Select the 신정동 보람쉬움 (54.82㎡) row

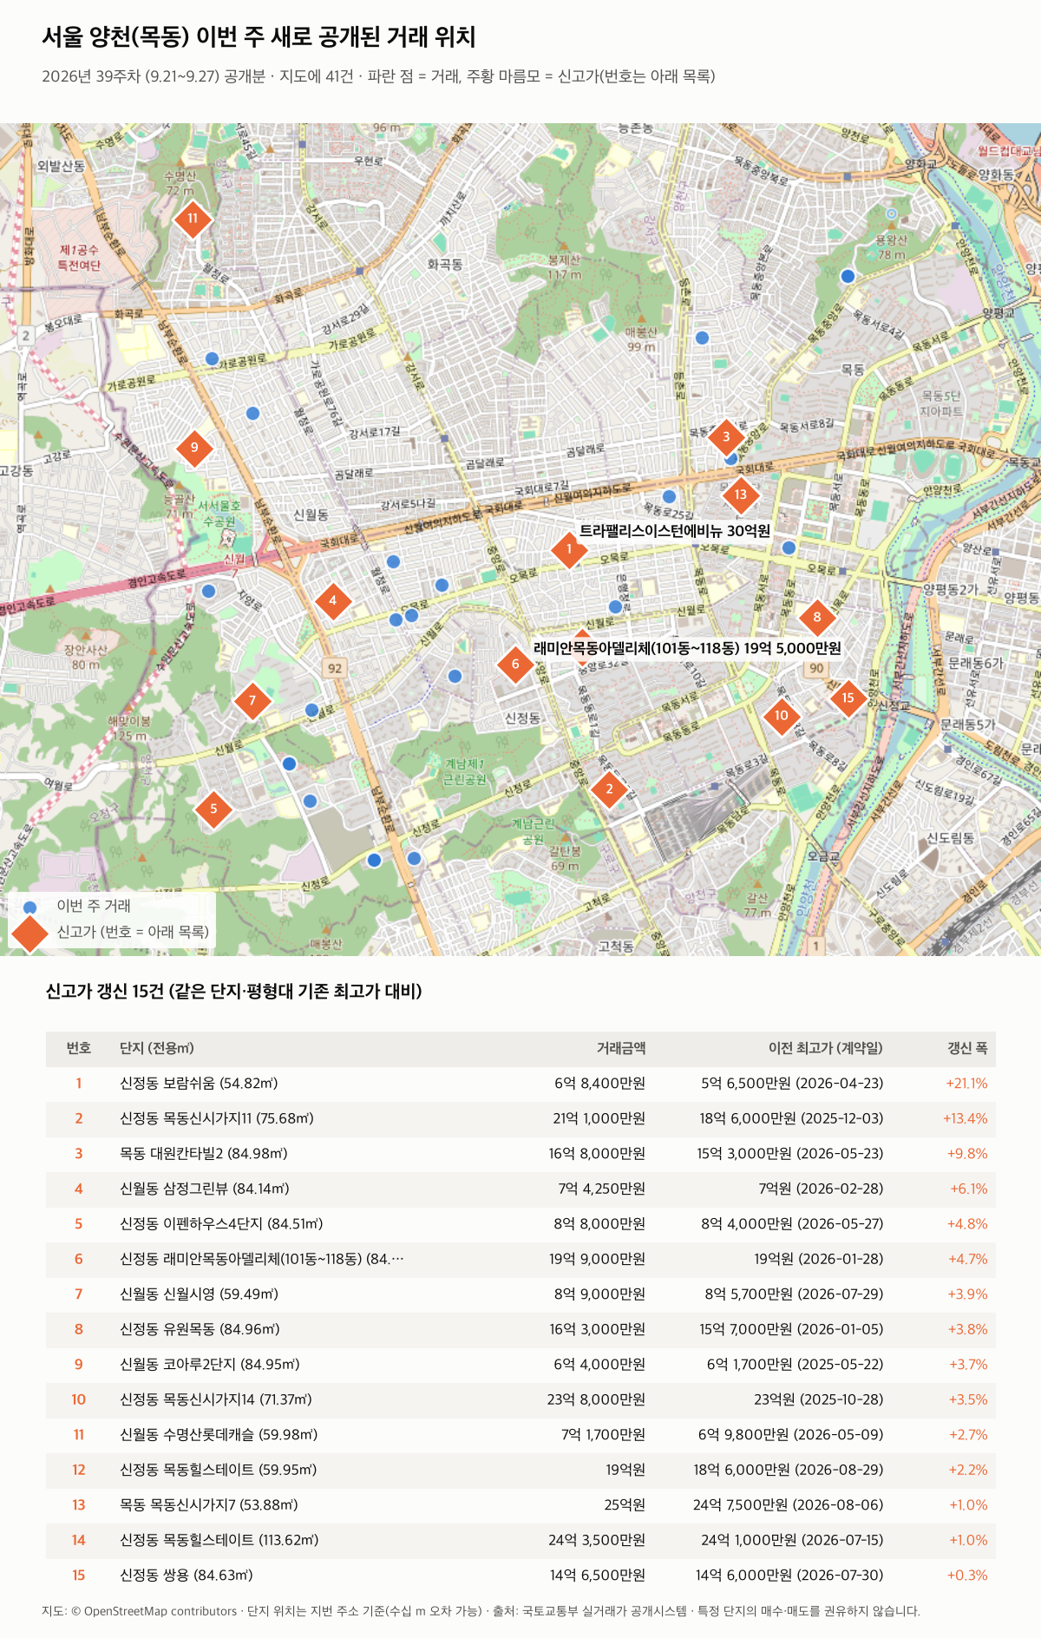(520, 1084)
